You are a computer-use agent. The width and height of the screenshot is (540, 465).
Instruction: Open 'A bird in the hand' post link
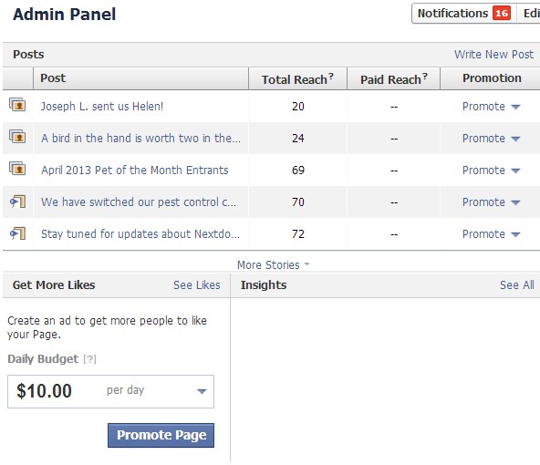pyautogui.click(x=140, y=139)
